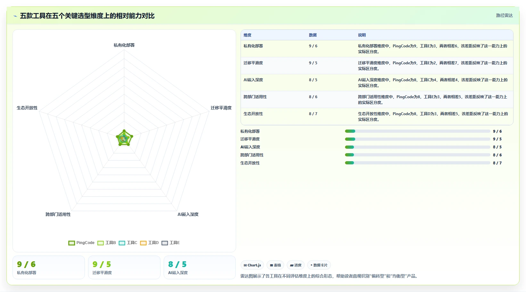Image resolution: width=526 pixels, height=292 pixels.
Task: Click the 数据 column header
Action: pyautogui.click(x=313, y=35)
